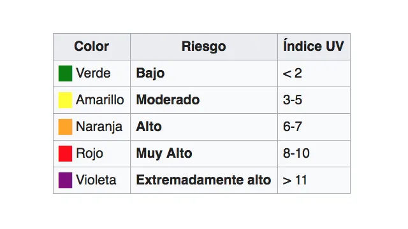Click the Bajo risk cell
Screen dimensions: 408x229
tap(204, 74)
